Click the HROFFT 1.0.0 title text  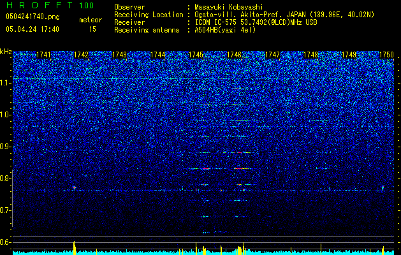coord(50,5)
